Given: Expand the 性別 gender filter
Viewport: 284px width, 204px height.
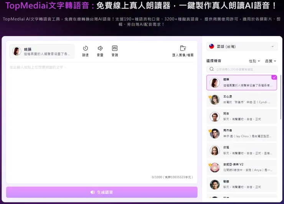Looking at the screenshot, I should click(x=254, y=61).
